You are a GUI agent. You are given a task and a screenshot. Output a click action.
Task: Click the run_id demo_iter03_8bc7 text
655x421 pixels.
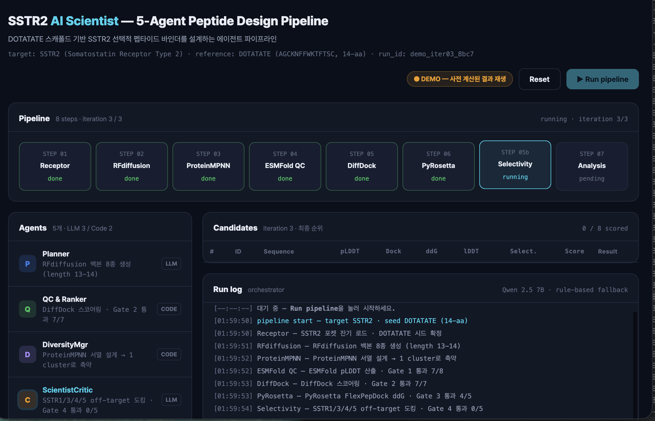point(426,54)
